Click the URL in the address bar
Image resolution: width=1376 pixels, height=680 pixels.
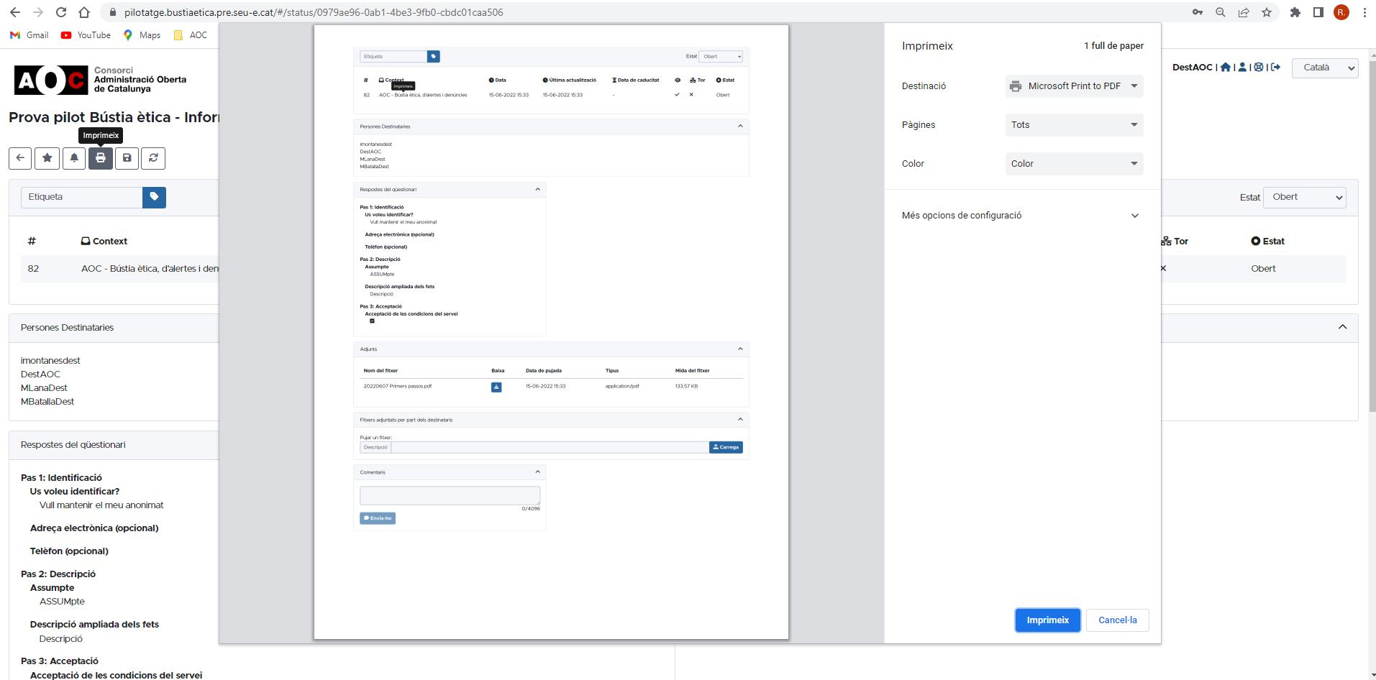click(x=314, y=12)
